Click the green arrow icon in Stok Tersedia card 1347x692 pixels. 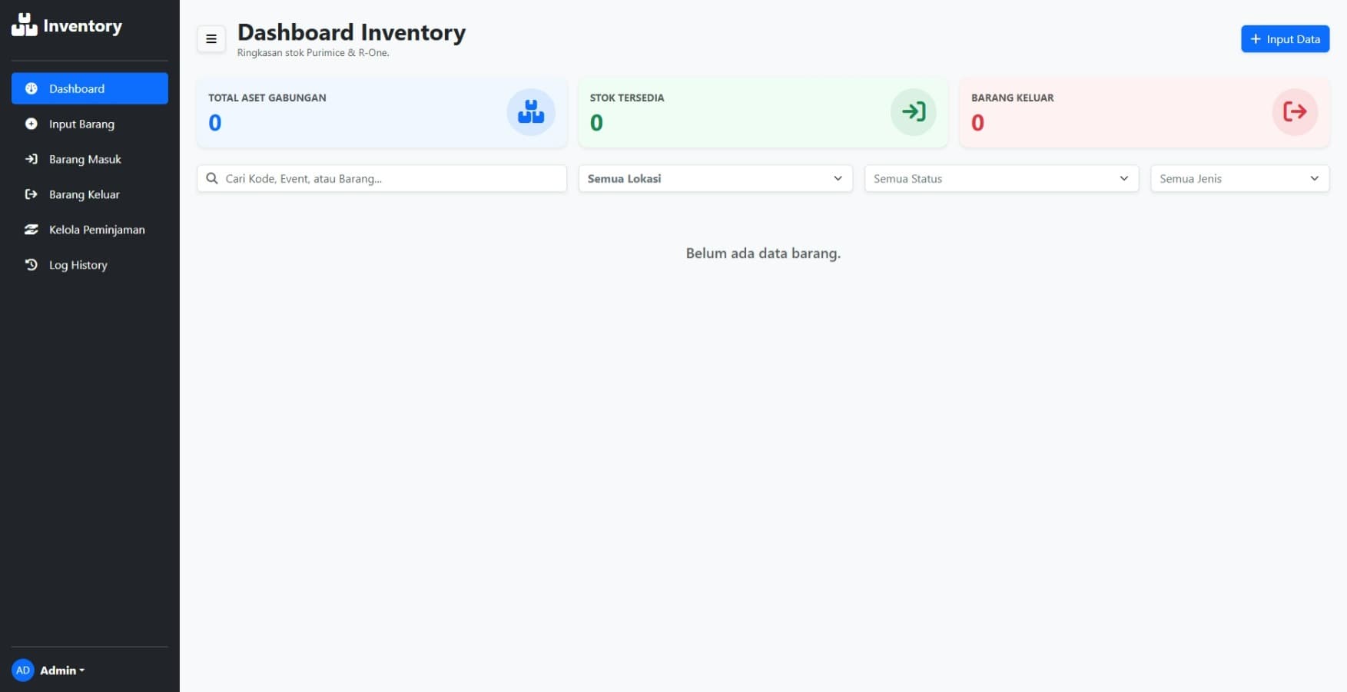(x=914, y=112)
